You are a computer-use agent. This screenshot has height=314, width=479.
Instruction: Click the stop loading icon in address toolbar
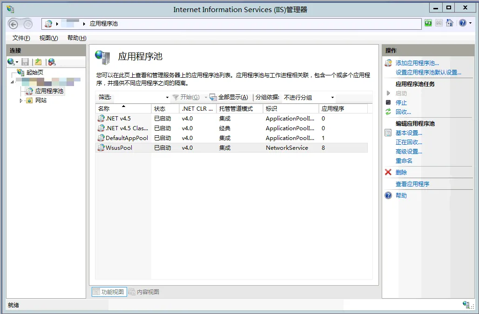439,23
